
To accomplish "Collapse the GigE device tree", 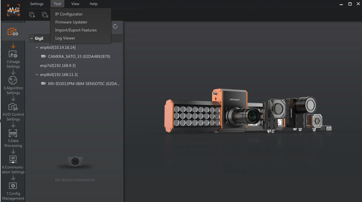I will point(32,38).
